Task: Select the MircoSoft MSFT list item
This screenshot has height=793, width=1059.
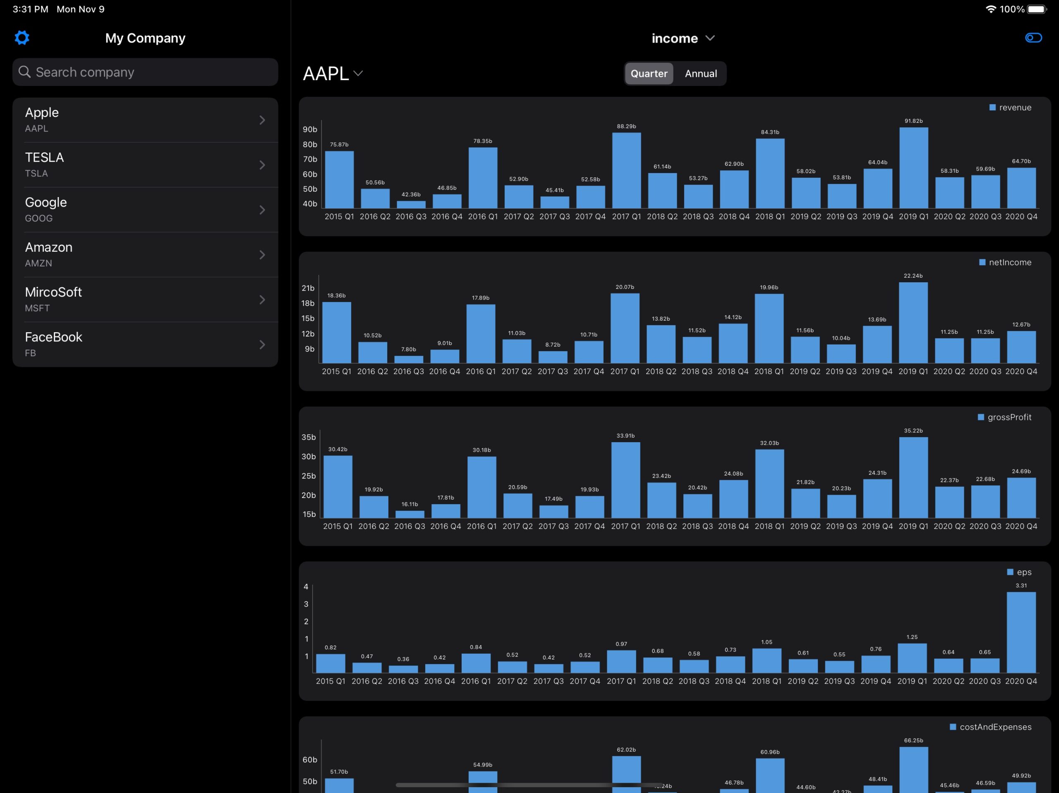Action: pyautogui.click(x=145, y=300)
